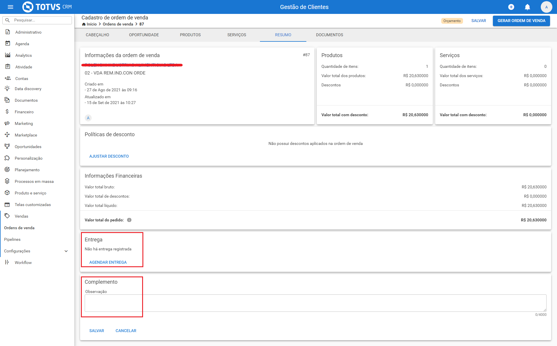
Task: Click the CANCELAR button
Action: point(126,331)
